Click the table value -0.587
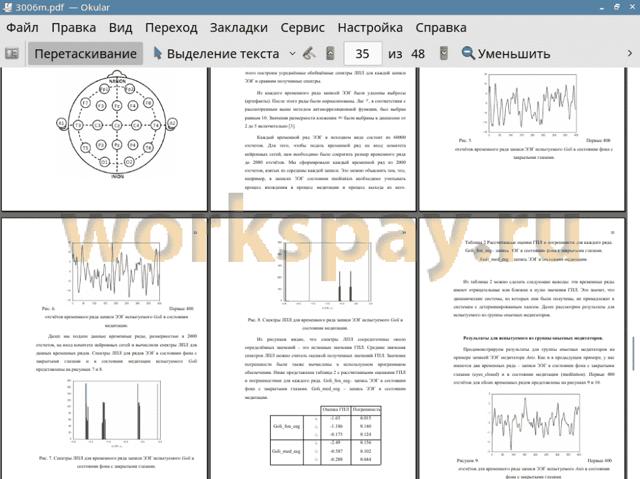This screenshot has height=479, width=640. pos(335,451)
